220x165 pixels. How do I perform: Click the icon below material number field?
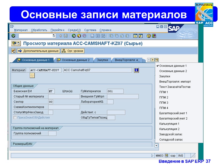32,75
